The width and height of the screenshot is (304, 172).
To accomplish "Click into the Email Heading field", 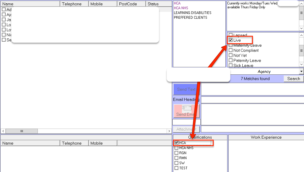I will click(252, 100).
